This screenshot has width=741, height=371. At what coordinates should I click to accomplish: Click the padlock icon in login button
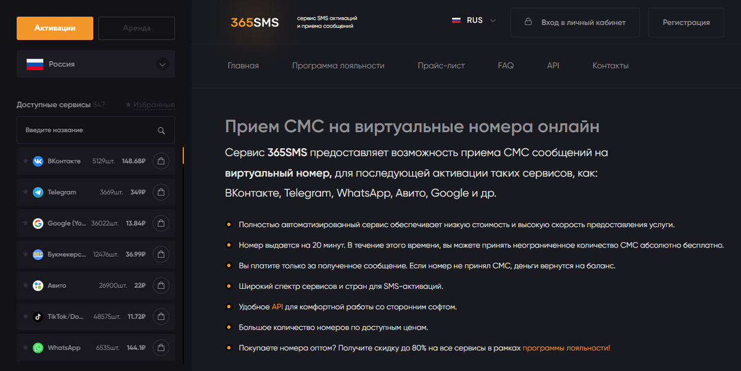pos(528,22)
